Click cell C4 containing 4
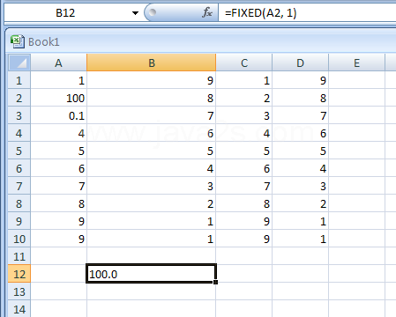 tap(244, 133)
